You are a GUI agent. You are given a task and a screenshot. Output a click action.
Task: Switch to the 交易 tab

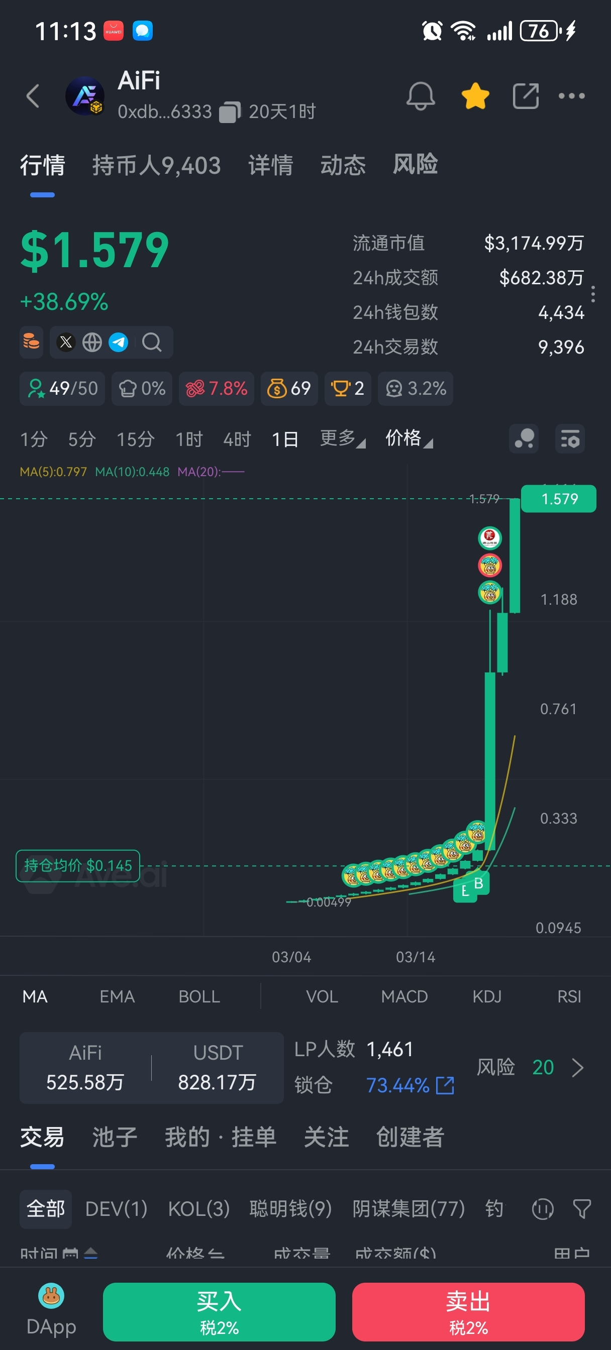tap(43, 1137)
